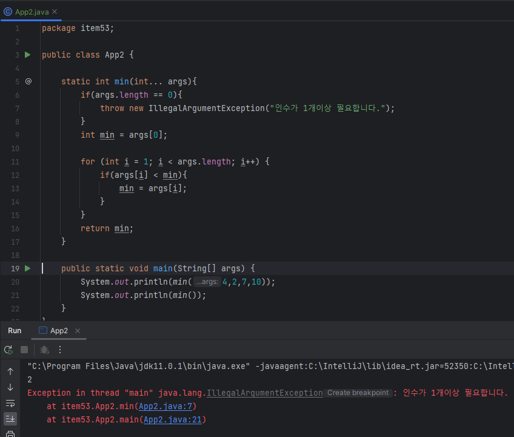The width and height of the screenshot is (514, 437).
Task: Click the ...args: inlay hint on line 20
Action: [x=207, y=282]
